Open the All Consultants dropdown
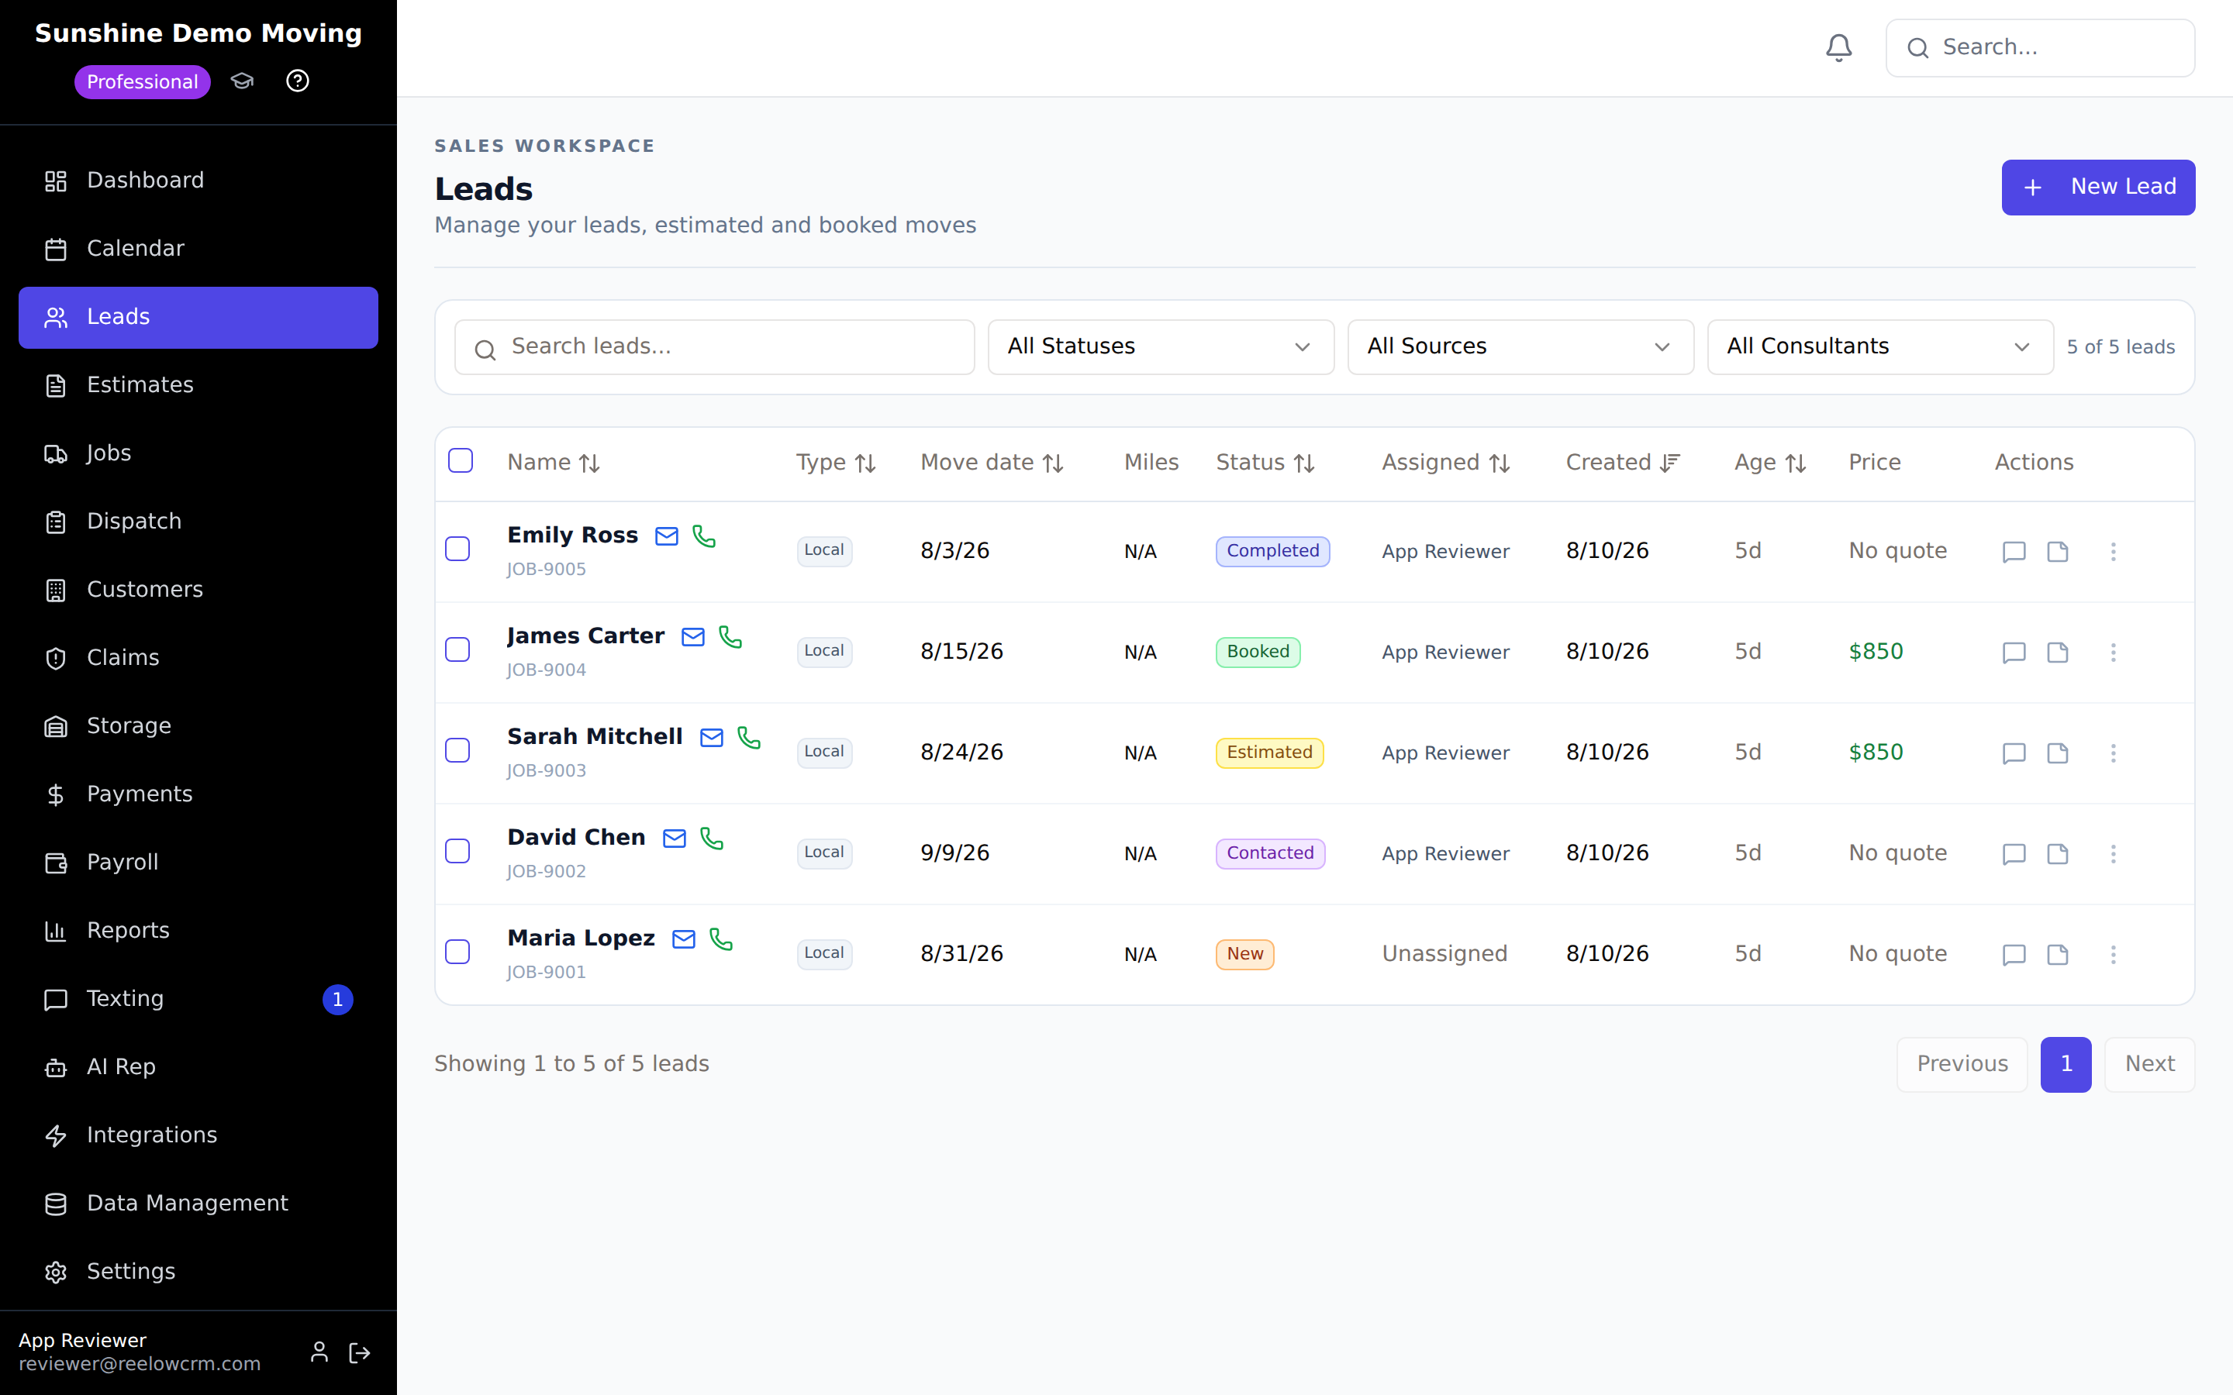This screenshot has width=2233, height=1395. click(x=1880, y=347)
